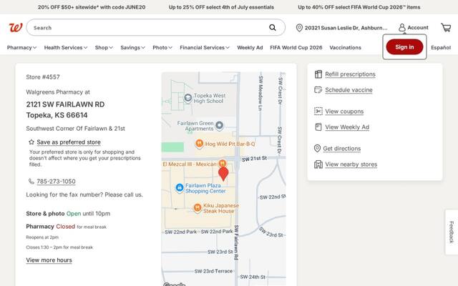Click View more hours link
Image resolution: width=458 pixels, height=286 pixels.
point(49,260)
